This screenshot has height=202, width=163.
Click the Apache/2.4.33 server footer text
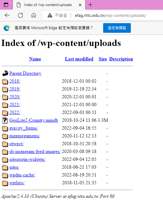coord(58,196)
